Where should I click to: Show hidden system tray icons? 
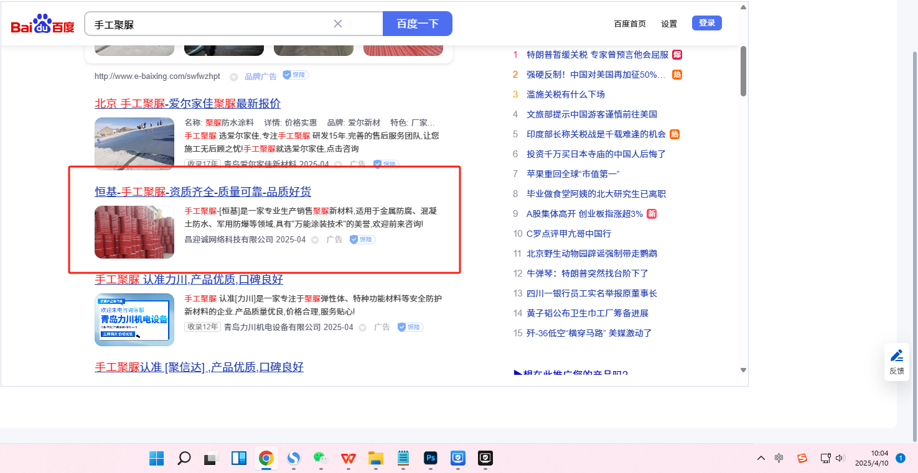pyautogui.click(x=761, y=458)
